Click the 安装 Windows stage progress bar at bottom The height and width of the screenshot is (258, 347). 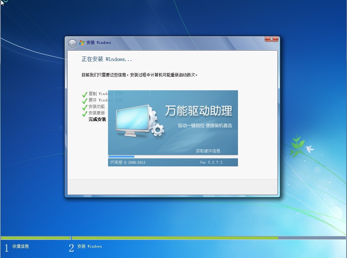(x=209, y=238)
